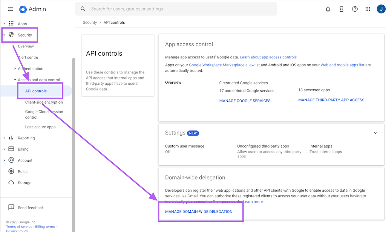Click Send feedback text
The width and height of the screenshot is (386, 232).
point(31,208)
